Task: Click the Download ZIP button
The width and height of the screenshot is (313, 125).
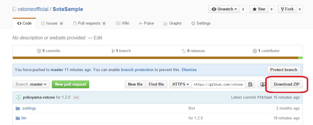Action: click(287, 84)
